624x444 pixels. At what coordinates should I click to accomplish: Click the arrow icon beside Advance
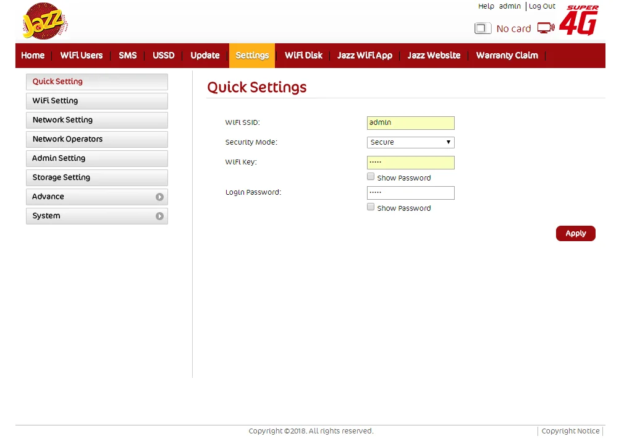(159, 197)
